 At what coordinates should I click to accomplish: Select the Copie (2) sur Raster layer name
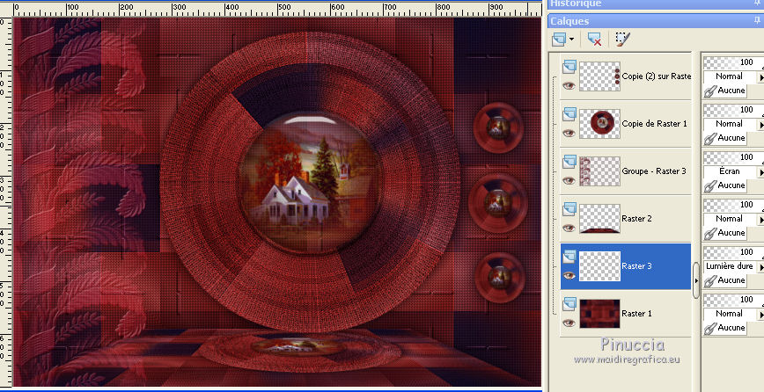[x=657, y=76]
